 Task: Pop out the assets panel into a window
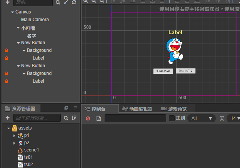[66, 108]
